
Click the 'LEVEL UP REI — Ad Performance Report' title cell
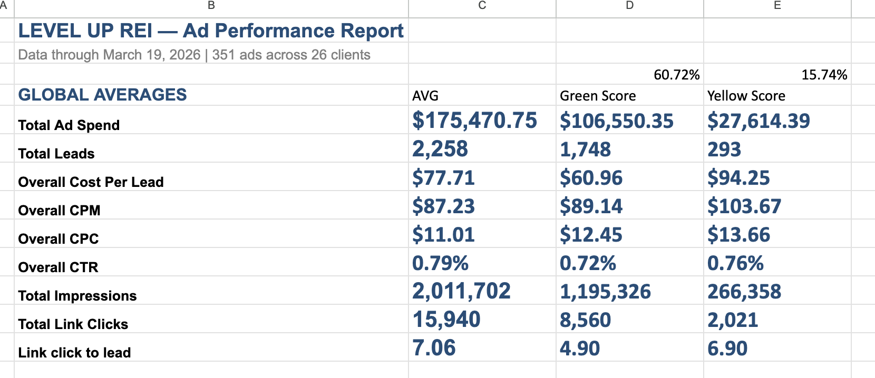click(211, 31)
